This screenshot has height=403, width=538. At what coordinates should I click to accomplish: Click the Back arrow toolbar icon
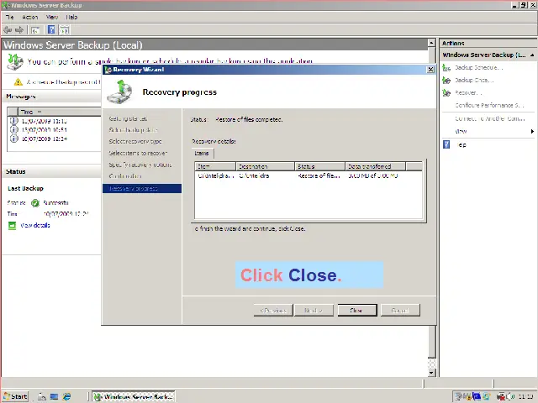point(8,30)
